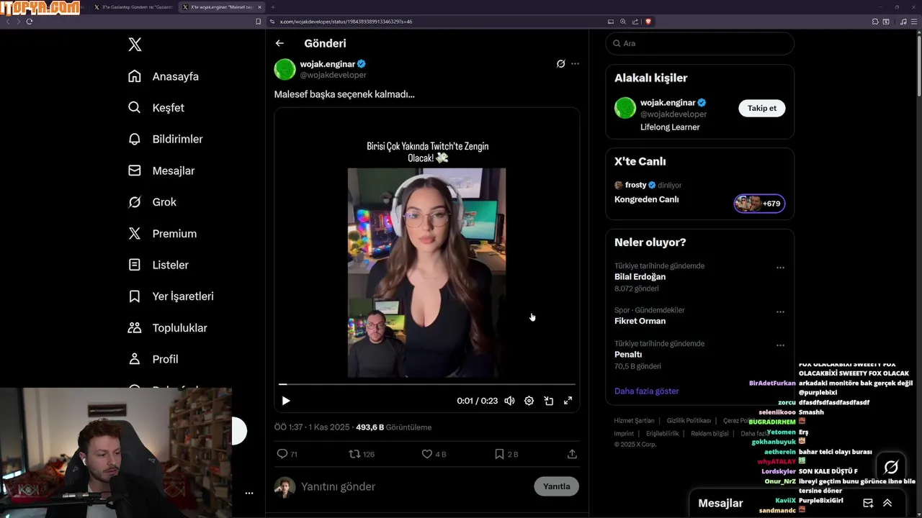
Task: Open a new browser tab
Action: (272, 7)
